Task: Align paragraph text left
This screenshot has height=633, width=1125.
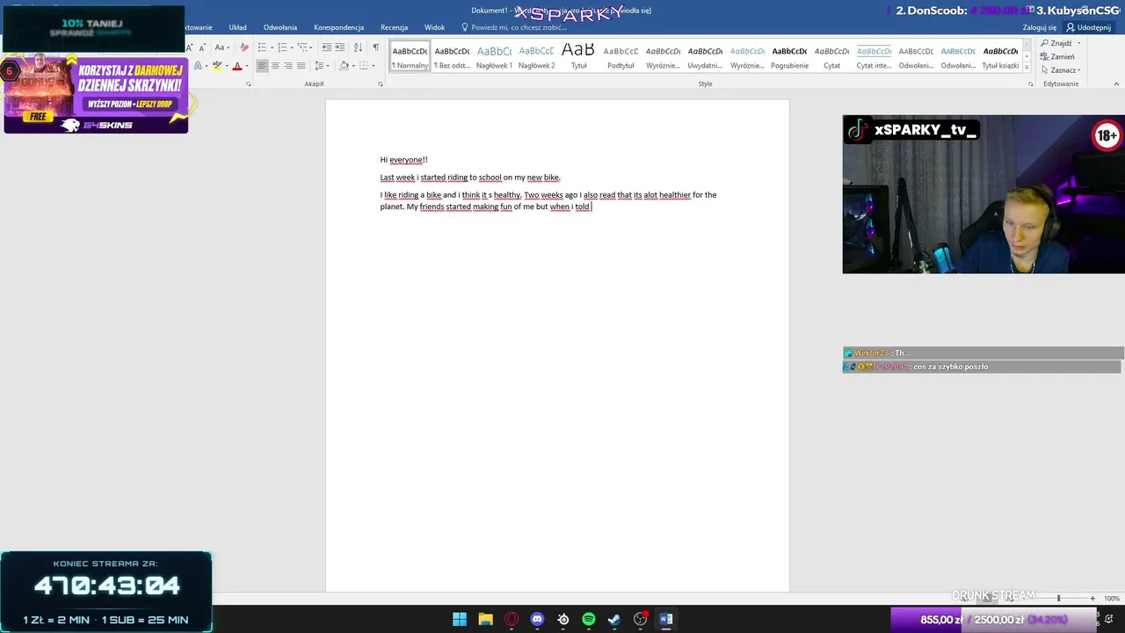Action: click(x=262, y=66)
